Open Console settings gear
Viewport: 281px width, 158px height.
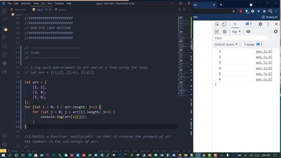[276, 32]
